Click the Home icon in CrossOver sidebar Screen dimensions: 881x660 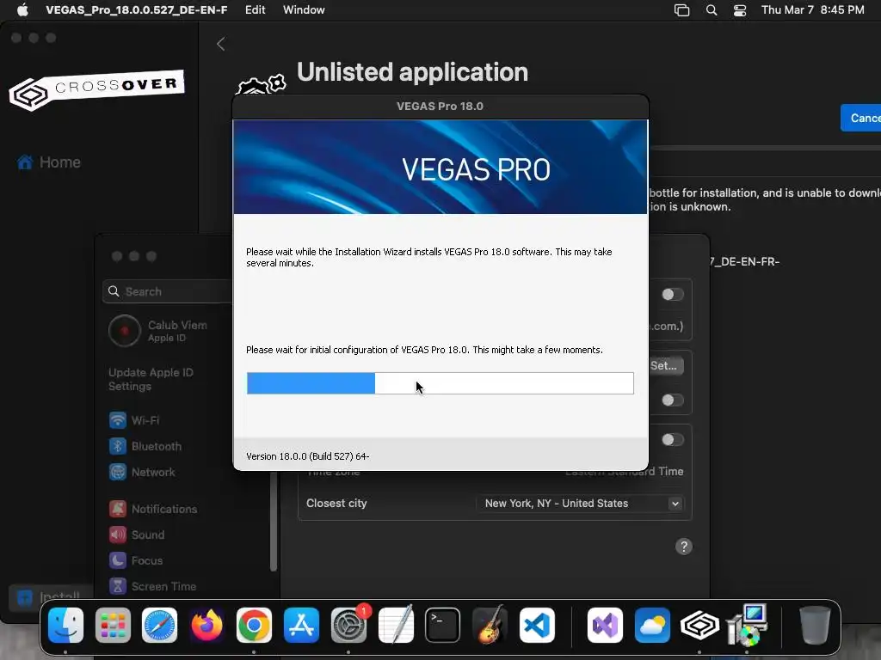pos(25,162)
